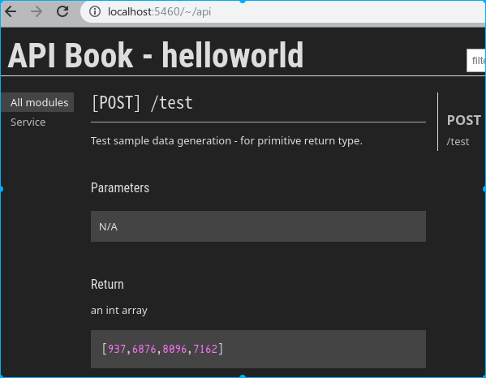Click the [POST] /test endpoint heading
Viewport: 486px width, 378px height.
point(142,102)
